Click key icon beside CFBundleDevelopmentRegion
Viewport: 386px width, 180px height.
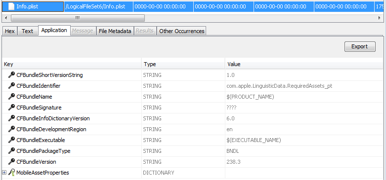(11, 129)
